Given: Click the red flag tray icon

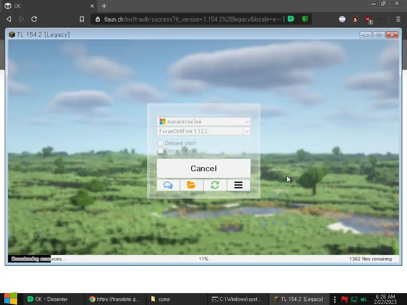Looking at the screenshot, I should 345,299.
